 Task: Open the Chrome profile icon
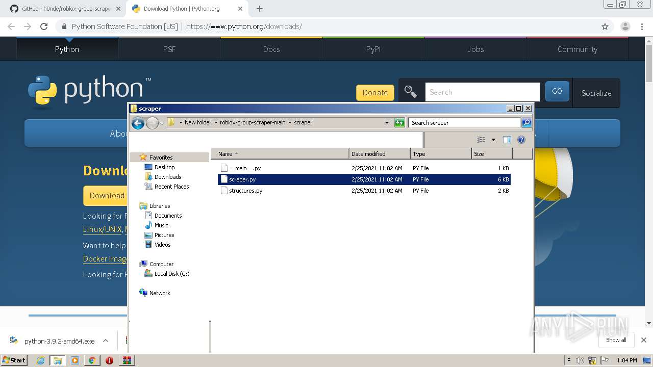(x=625, y=27)
